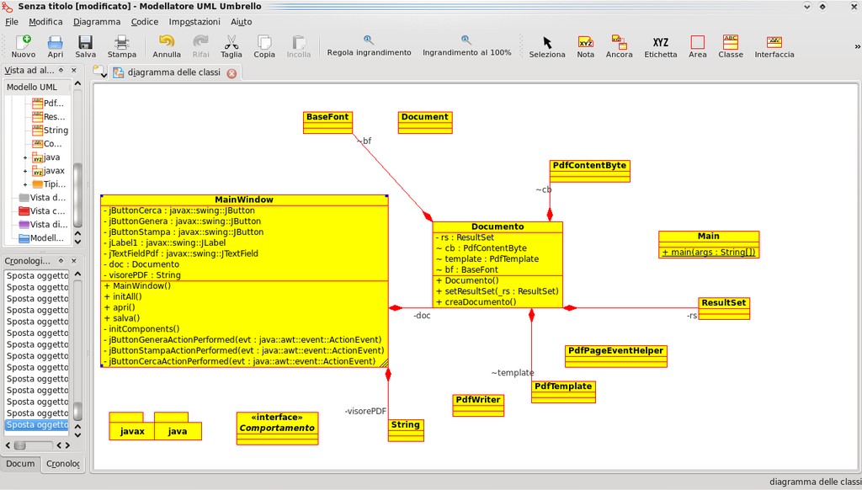Close the Cronologia panel
This screenshot has height=490, width=862.
pos(73,261)
